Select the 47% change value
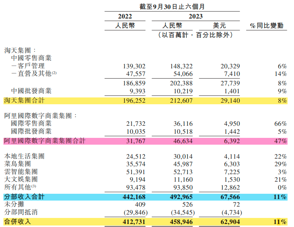Image resolution: width=294 pixels, height=227 pixels. (281, 141)
